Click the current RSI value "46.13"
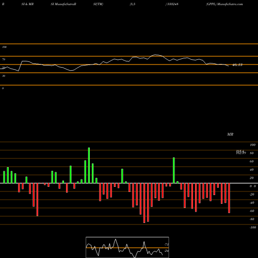258x258 pixels. pyautogui.click(x=237, y=65)
